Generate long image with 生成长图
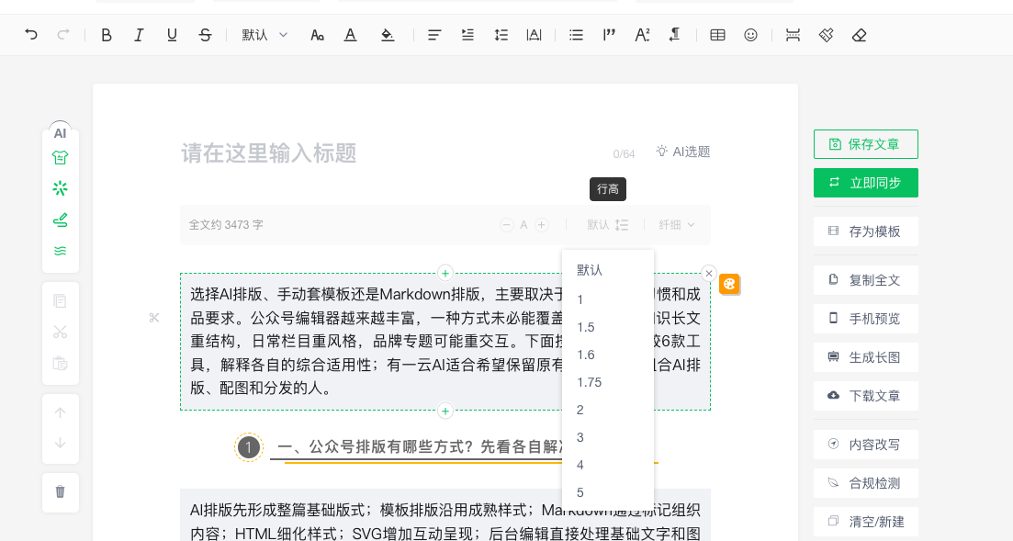This screenshot has width=1013, height=541. click(866, 357)
